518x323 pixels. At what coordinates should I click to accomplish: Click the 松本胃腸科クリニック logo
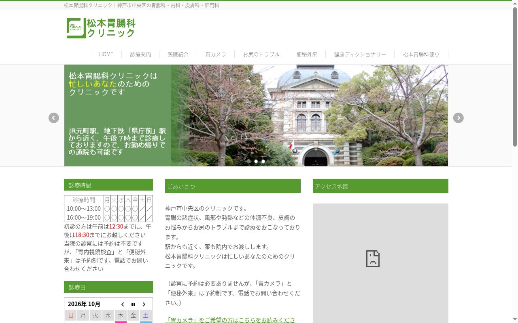(101, 28)
